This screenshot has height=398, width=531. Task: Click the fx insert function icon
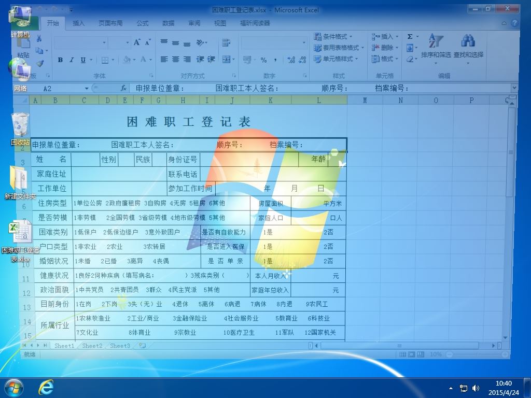tap(123, 88)
